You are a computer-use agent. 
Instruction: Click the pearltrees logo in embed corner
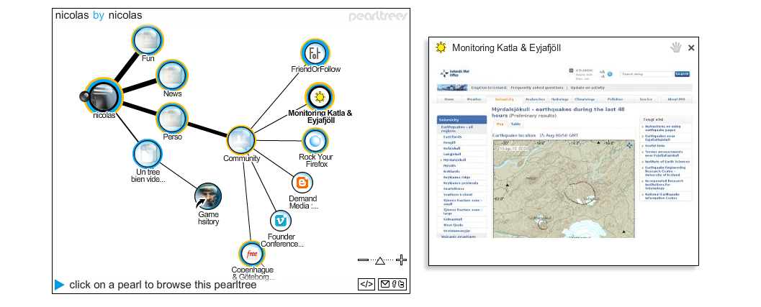pyautogui.click(x=378, y=17)
